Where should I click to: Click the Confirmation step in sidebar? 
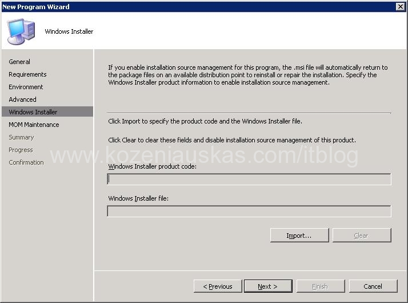[x=26, y=162]
